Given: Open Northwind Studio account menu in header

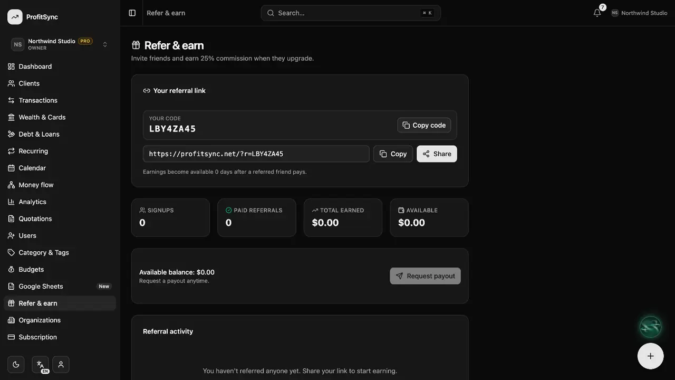Looking at the screenshot, I should coord(639,13).
